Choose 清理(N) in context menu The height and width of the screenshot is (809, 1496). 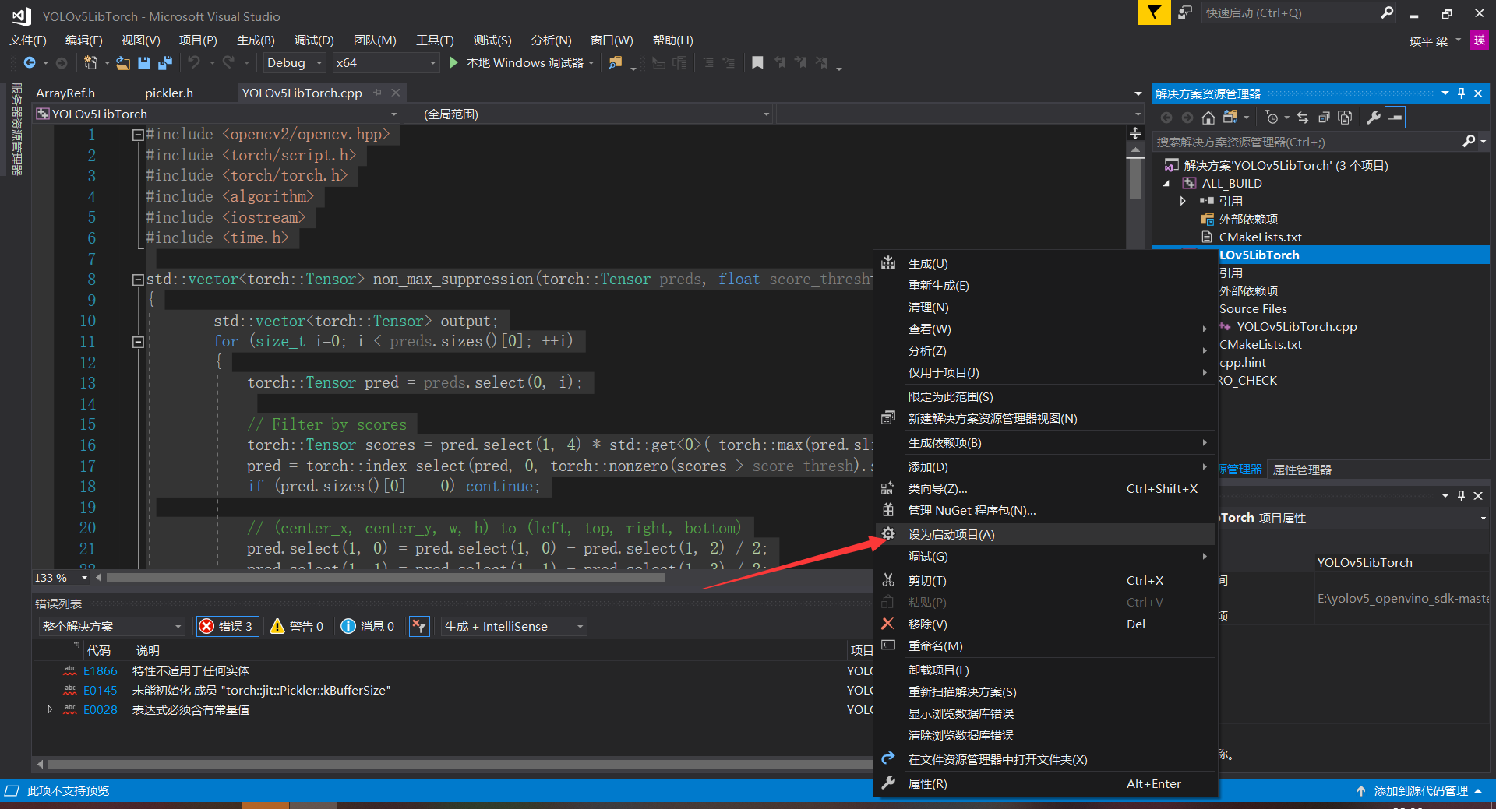click(1044, 308)
